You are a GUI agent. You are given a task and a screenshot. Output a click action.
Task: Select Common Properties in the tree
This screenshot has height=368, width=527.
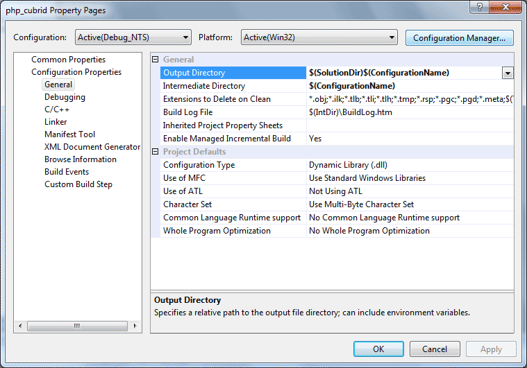[x=68, y=60]
